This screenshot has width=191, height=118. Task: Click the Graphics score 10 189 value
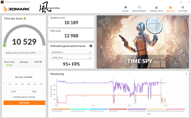[71, 23]
